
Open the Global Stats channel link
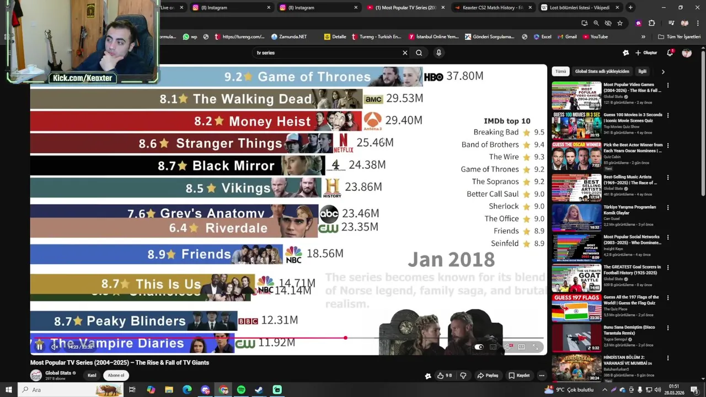click(58, 373)
